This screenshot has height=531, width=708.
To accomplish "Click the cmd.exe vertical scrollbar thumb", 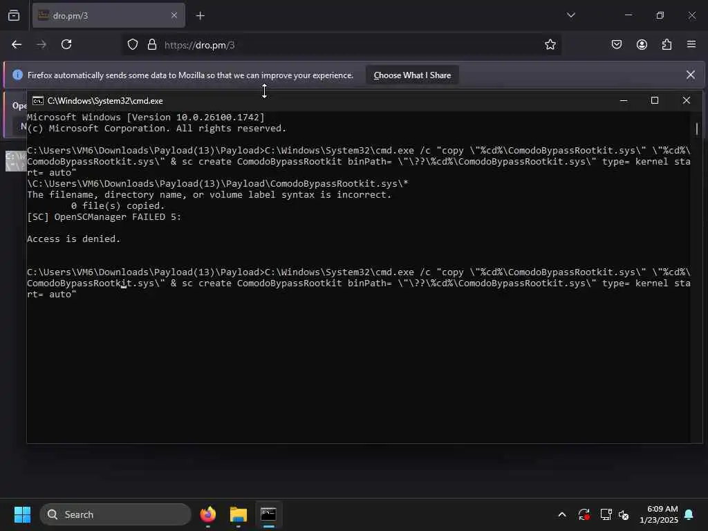I will [x=697, y=129].
